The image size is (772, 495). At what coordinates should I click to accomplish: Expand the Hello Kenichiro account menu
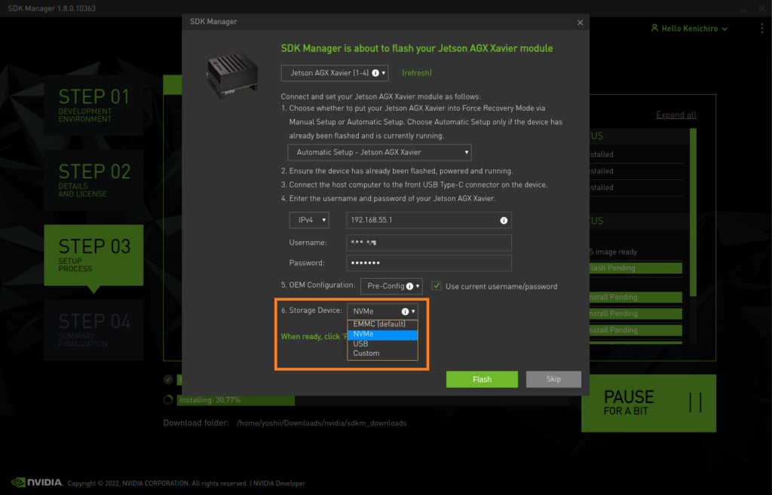689,29
